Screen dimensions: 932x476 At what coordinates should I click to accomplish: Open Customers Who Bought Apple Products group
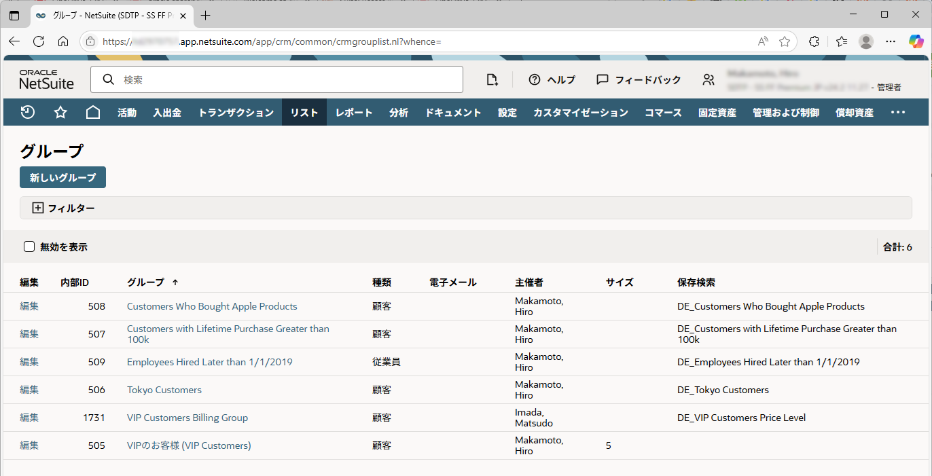tap(212, 306)
